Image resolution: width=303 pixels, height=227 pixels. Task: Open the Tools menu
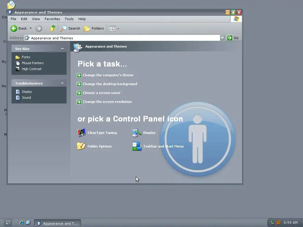click(x=69, y=19)
